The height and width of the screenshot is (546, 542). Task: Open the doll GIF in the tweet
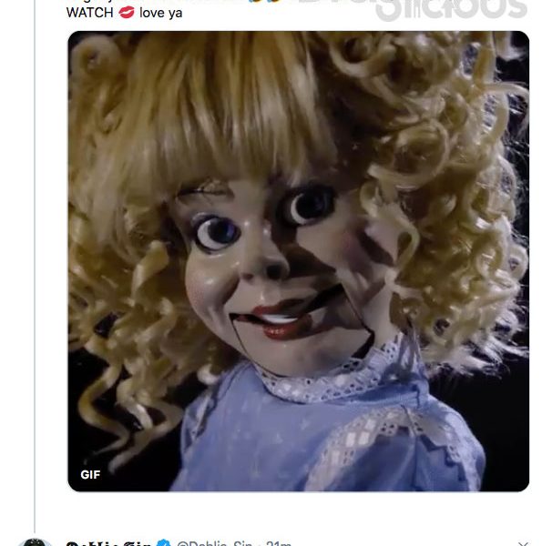(299, 261)
